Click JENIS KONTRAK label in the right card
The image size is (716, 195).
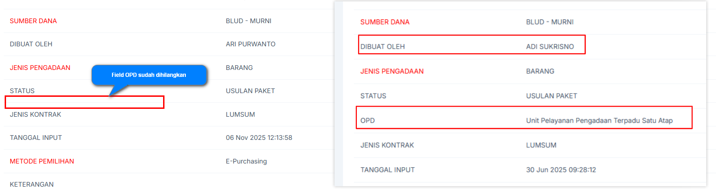pyautogui.click(x=387, y=145)
